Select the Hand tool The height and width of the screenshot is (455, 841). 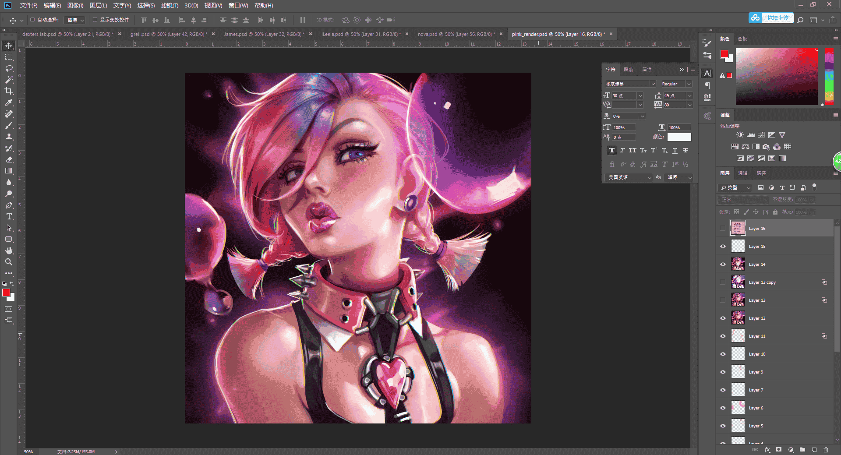click(x=9, y=250)
